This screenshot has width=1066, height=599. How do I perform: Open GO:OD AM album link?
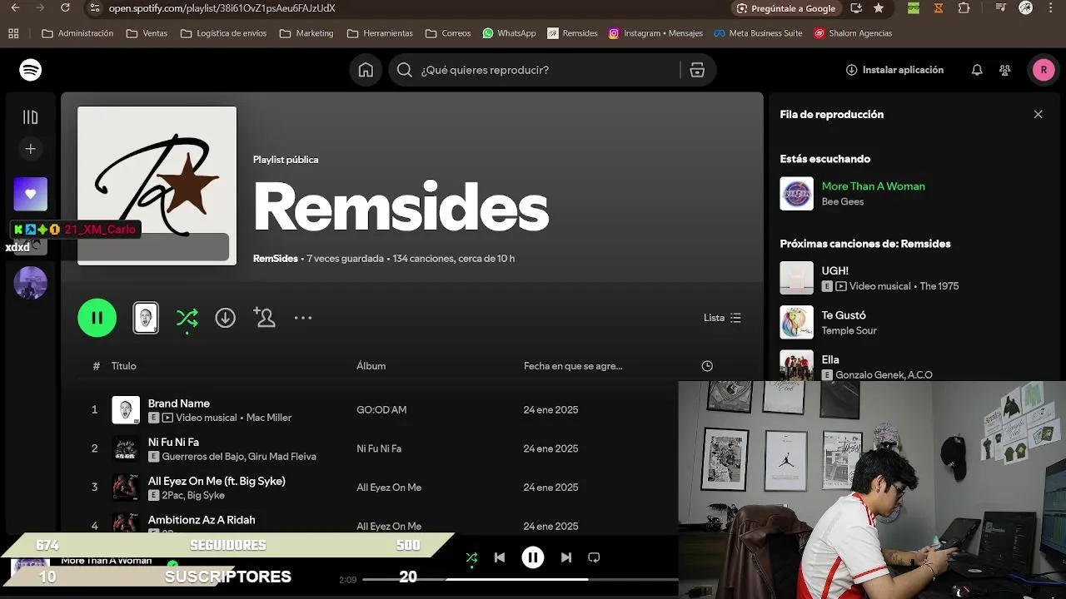(x=381, y=410)
